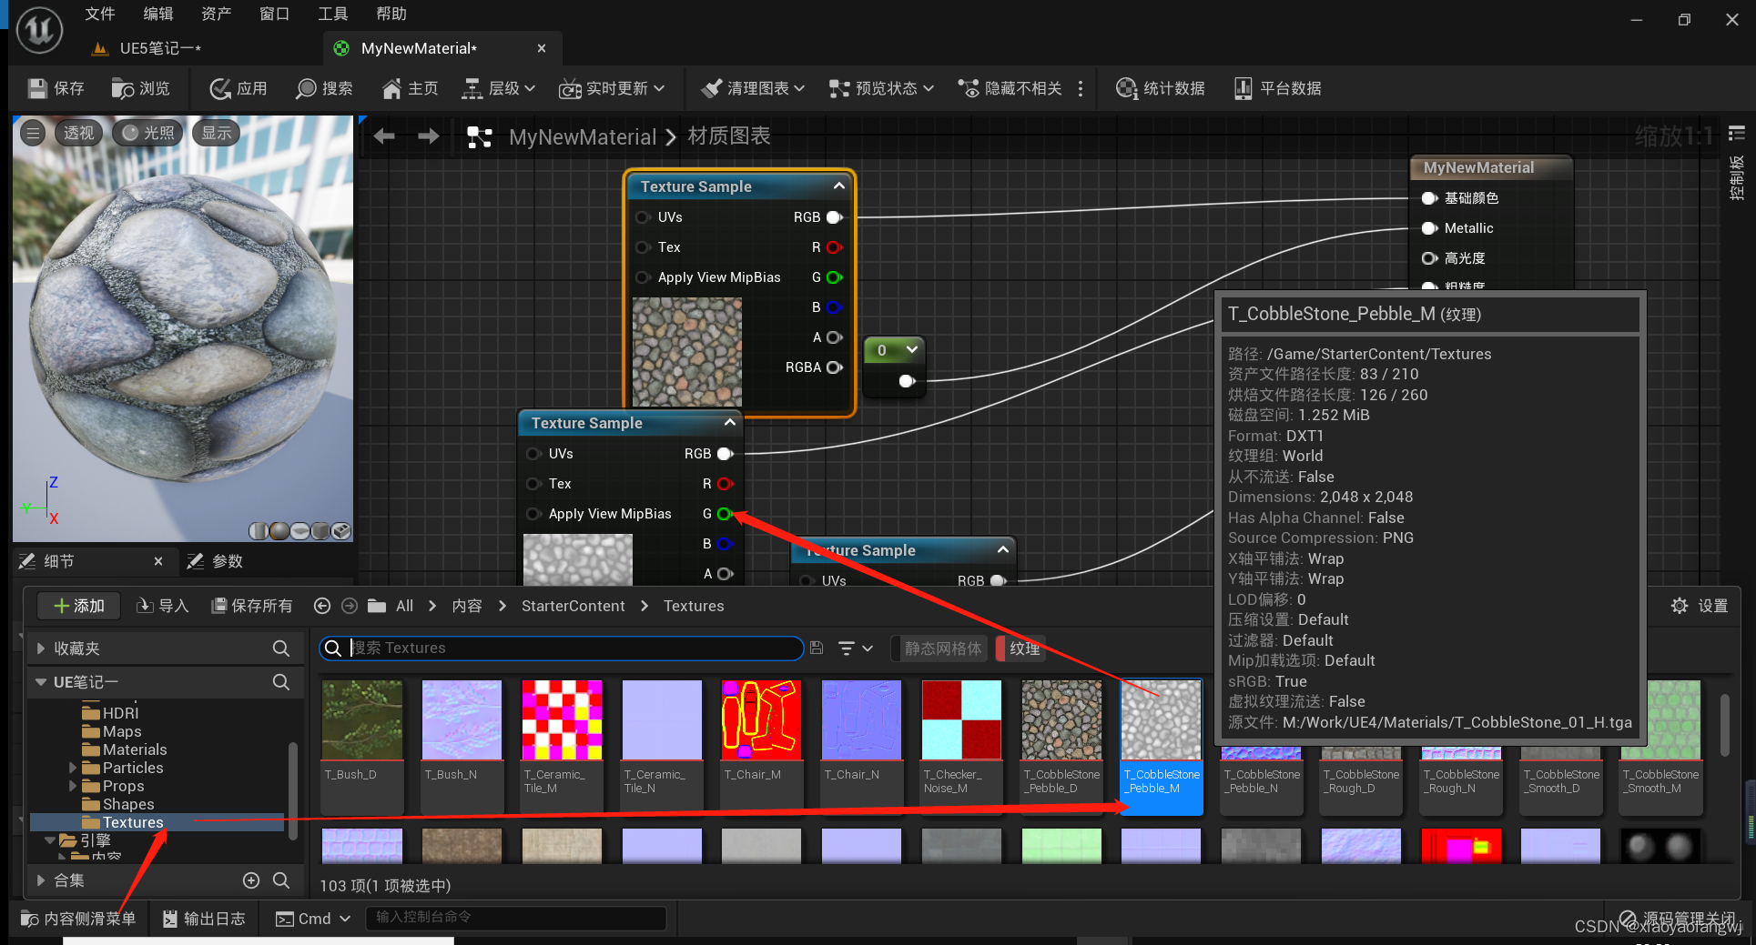
Task: Expand the Props folder
Action: [x=73, y=786]
